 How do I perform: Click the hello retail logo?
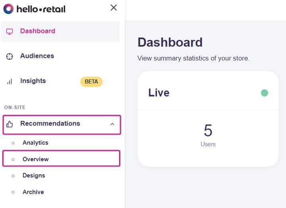click(x=35, y=9)
